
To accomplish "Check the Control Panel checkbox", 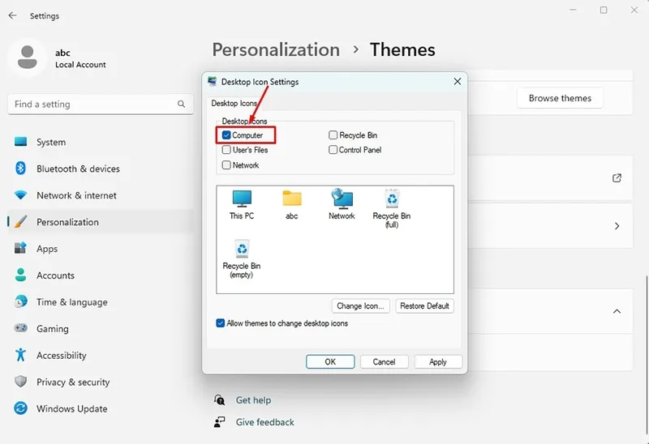I will coord(333,150).
